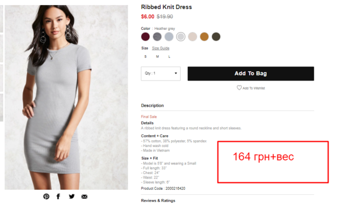Click the wishlist heart icon
Image resolution: width=338 pixels, height=205 pixels.
tap(239, 88)
